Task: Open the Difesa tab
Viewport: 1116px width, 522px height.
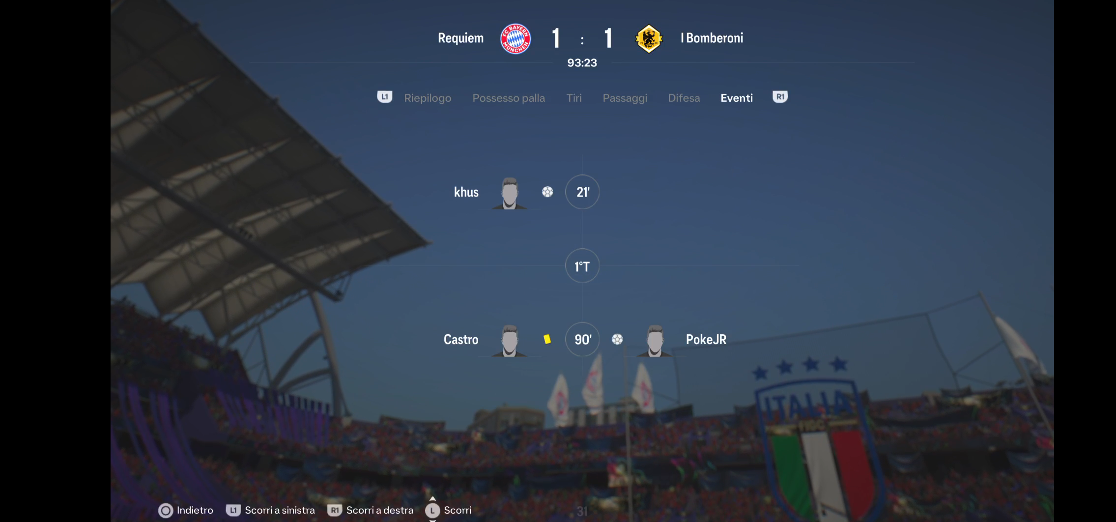Action: coord(684,98)
